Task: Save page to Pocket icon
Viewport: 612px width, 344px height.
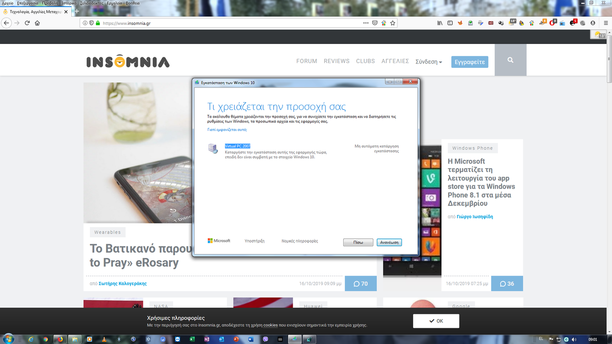Action: point(375,23)
